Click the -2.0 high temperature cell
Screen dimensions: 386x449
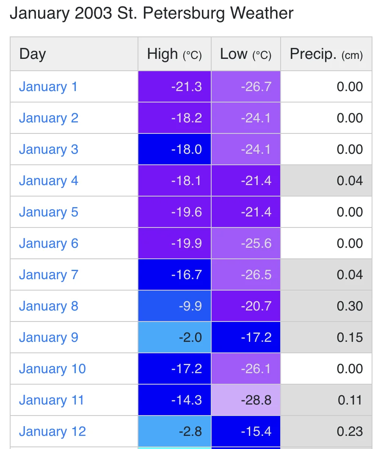pos(174,338)
